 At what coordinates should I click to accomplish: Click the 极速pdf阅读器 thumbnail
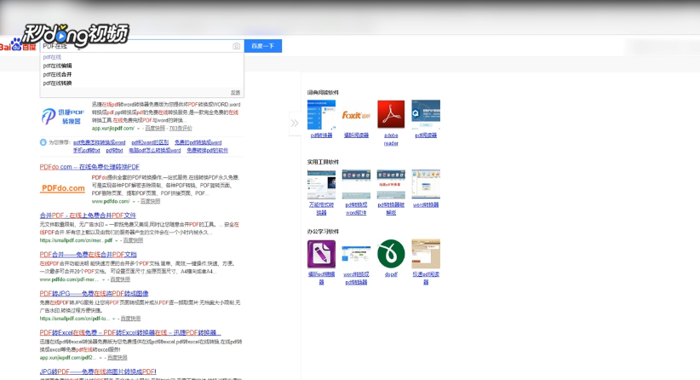[426, 254]
